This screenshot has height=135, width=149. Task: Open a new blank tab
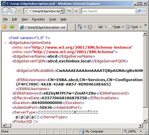(71, 28)
